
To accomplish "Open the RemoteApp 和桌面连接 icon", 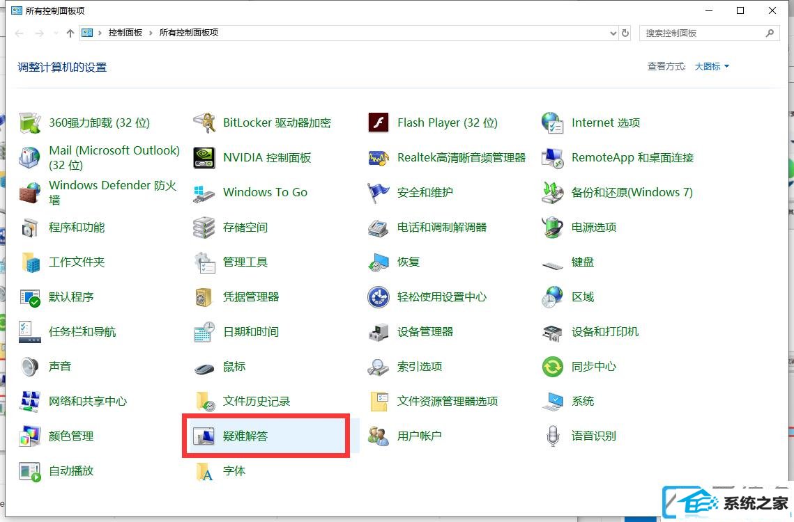I will tap(553, 157).
